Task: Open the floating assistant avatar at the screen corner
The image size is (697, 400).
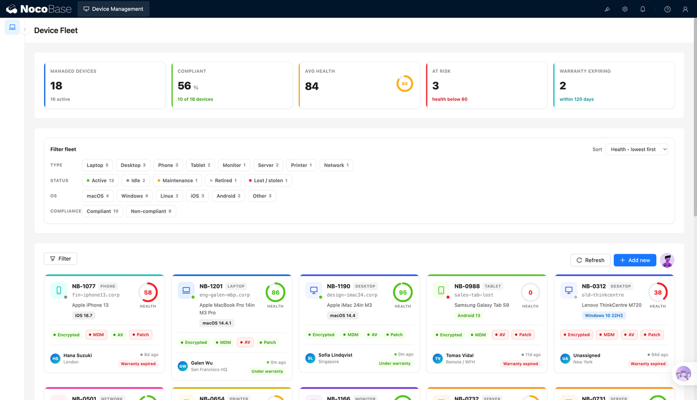Action: [x=683, y=374]
